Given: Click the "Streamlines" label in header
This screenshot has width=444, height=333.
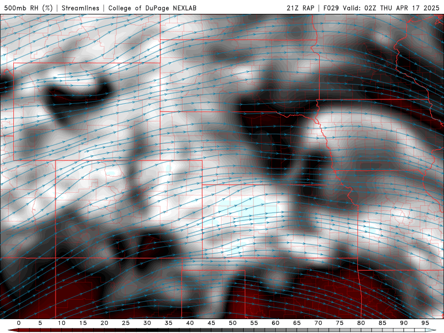Looking at the screenshot, I should [x=80, y=8].
